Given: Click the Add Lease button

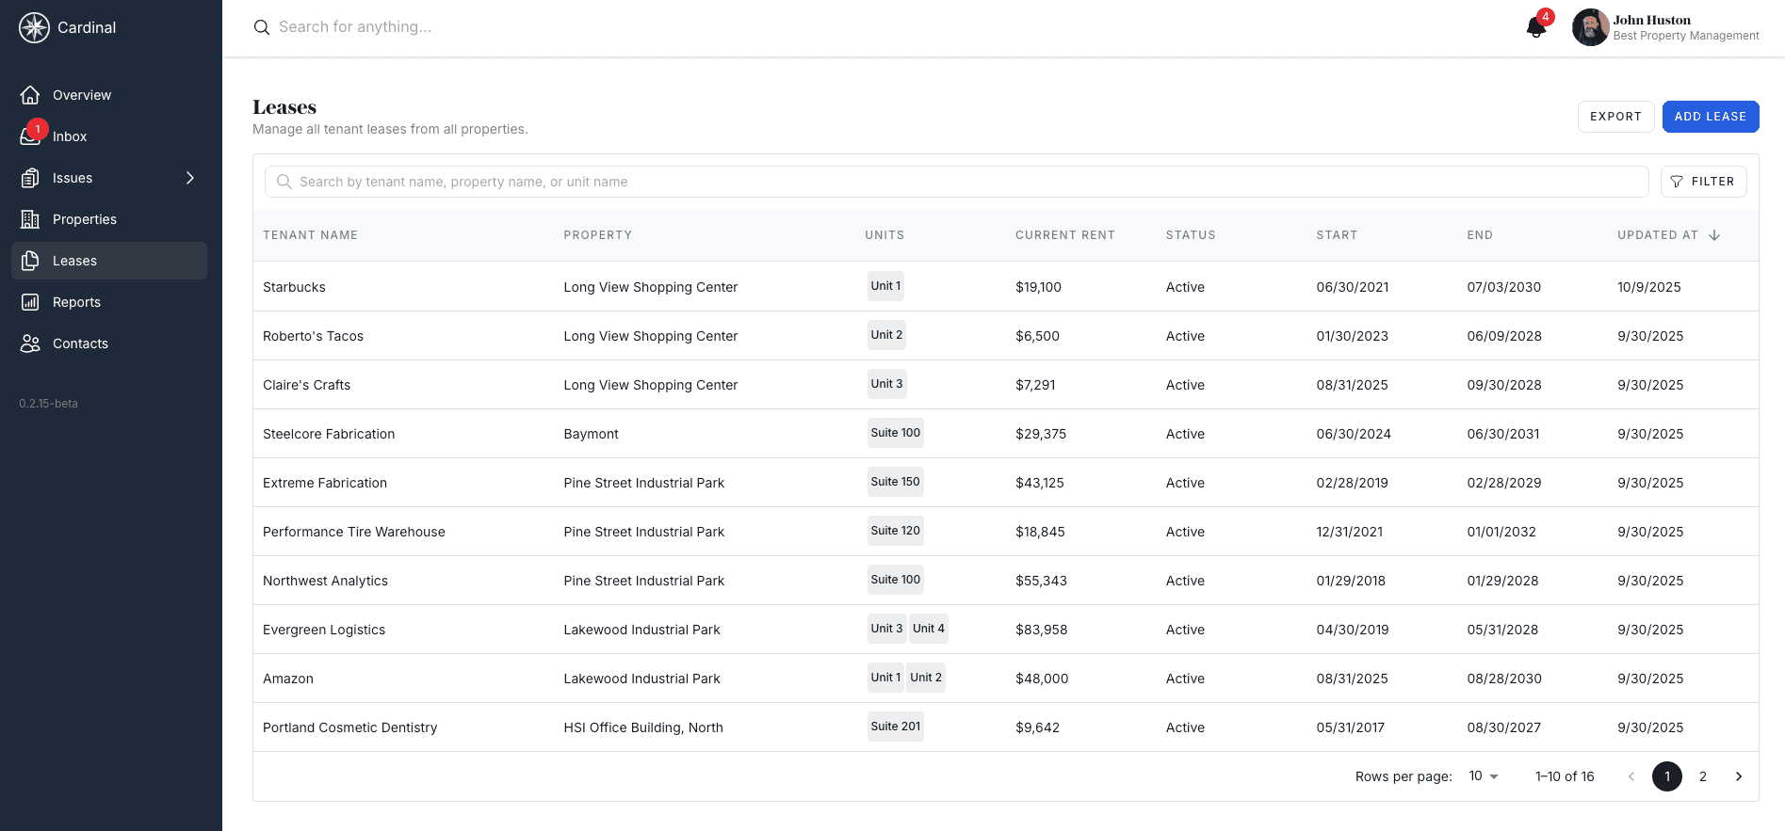Looking at the screenshot, I should click(x=1711, y=117).
